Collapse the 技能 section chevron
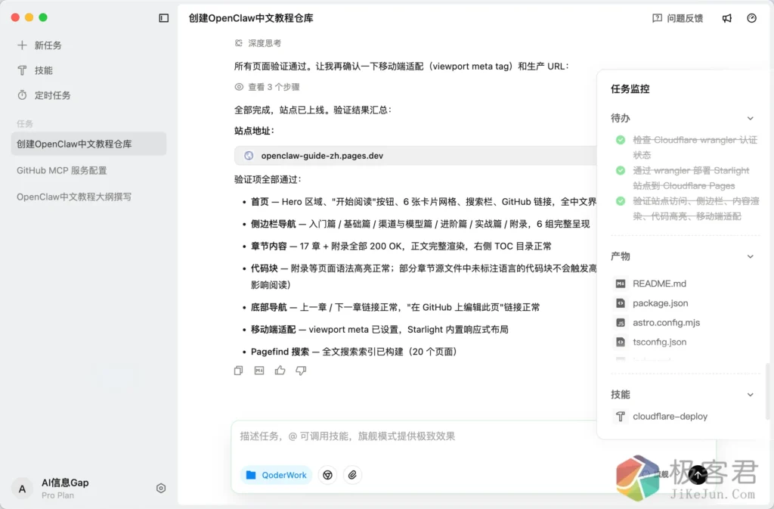This screenshot has height=509, width=774. coord(750,395)
